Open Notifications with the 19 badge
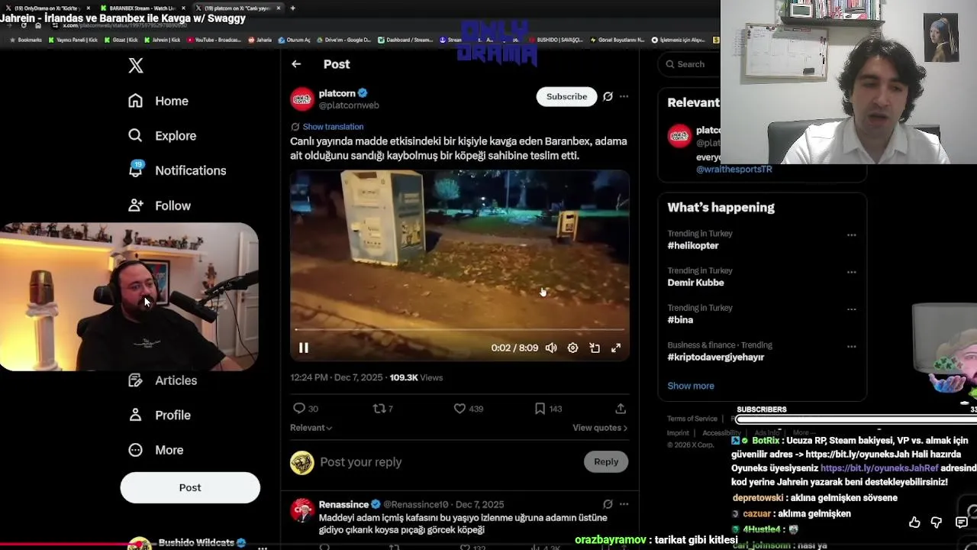Viewport: 977px width, 550px height. 177,170
